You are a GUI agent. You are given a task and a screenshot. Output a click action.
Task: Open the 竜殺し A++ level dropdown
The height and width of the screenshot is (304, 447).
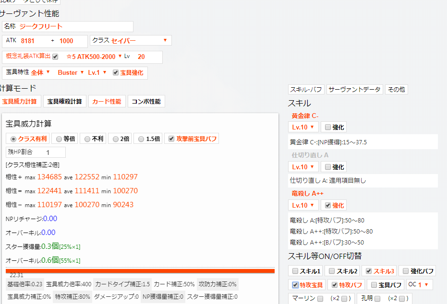tap(303, 205)
